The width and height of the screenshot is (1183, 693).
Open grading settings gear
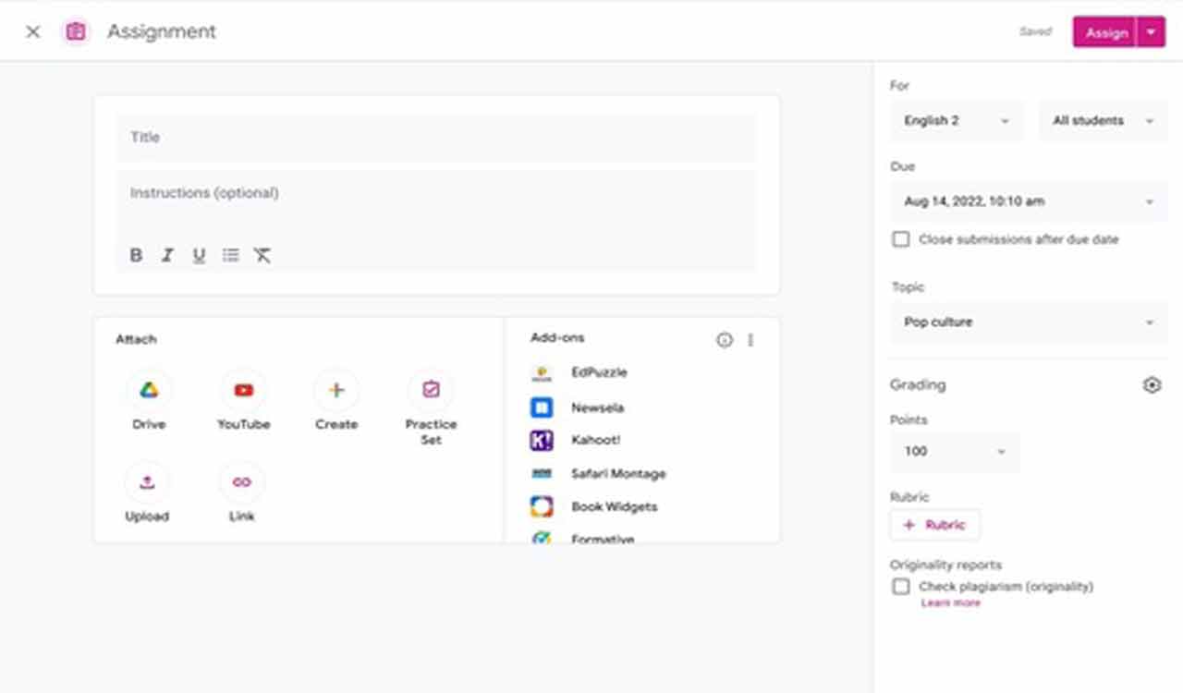coord(1152,384)
